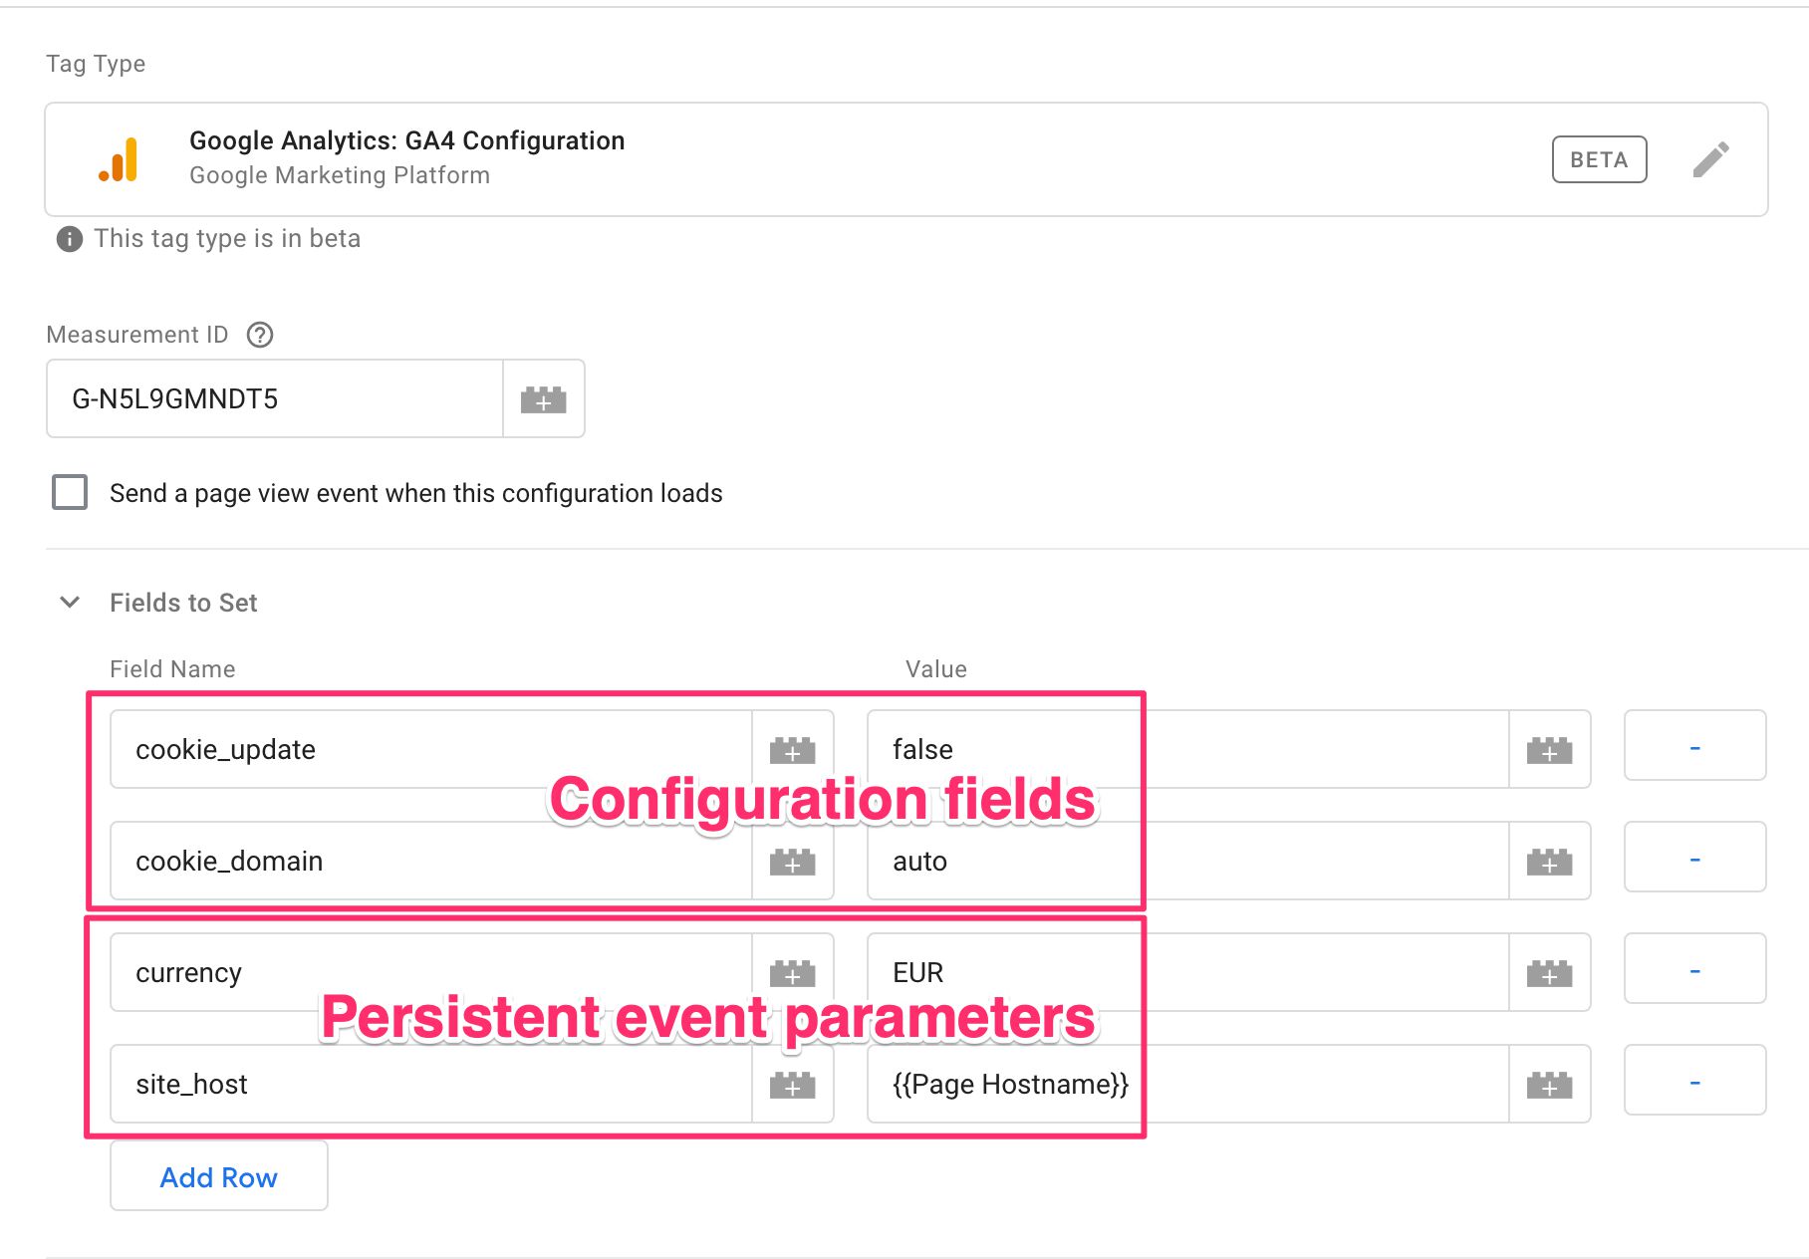Remove the cookie_domain row
1809x1259 pixels.
(1694, 858)
